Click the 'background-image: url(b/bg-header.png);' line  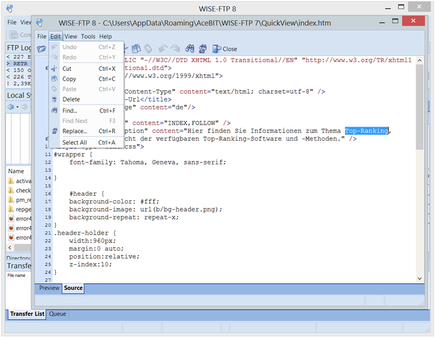146,209
